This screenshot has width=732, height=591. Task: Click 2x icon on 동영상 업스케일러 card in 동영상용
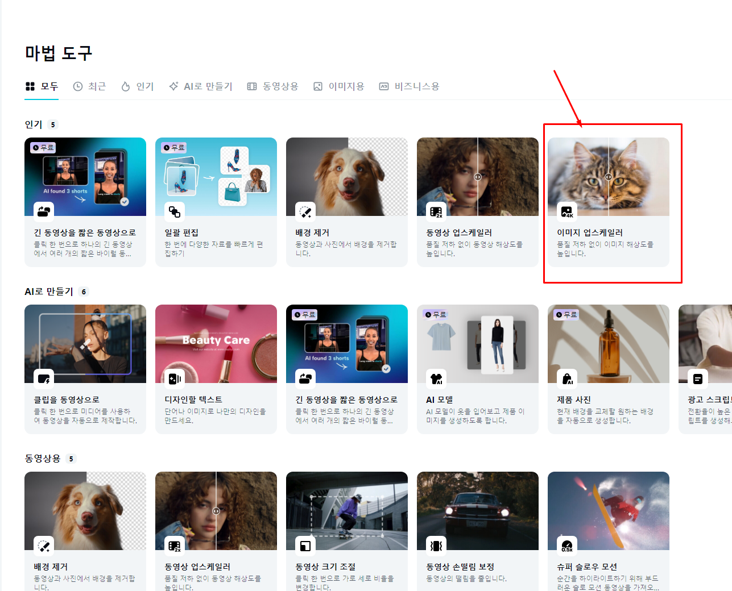tap(175, 546)
